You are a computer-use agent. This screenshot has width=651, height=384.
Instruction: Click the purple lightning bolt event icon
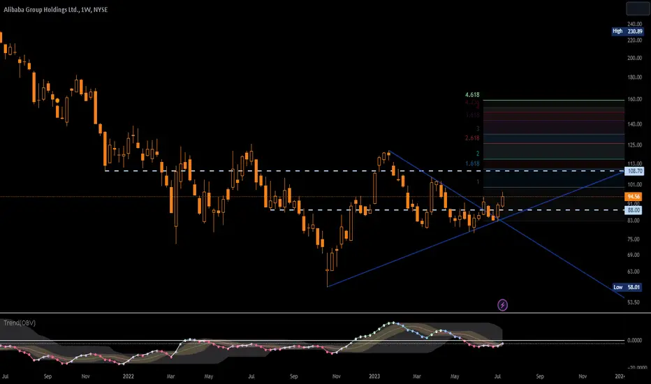click(502, 305)
